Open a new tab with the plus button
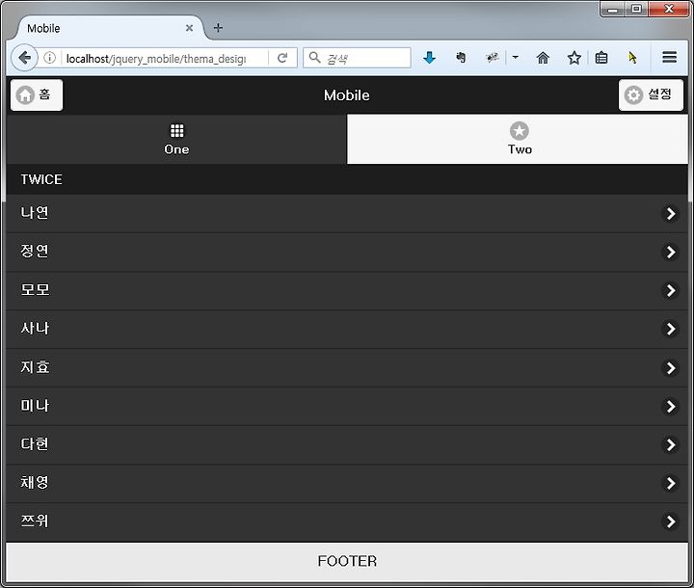 (x=218, y=28)
